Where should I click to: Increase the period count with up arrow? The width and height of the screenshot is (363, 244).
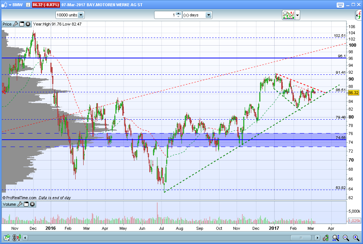pos(178,13)
